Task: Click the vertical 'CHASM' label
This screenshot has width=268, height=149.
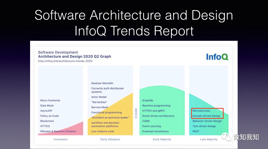Action: 136,113
